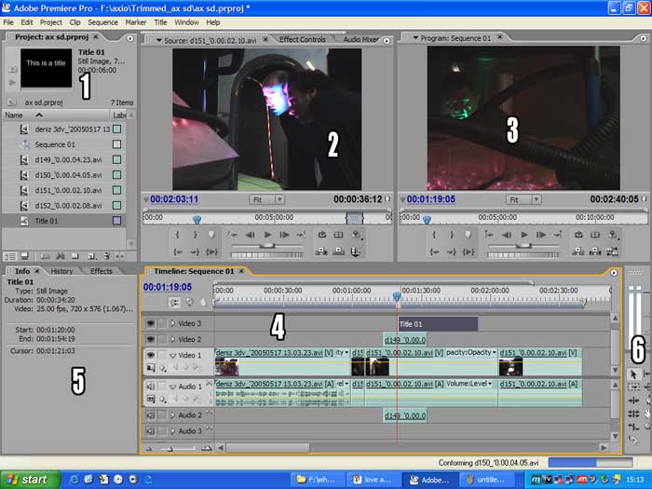The height and width of the screenshot is (489, 652).
Task: Switch to the History tab
Action: pyautogui.click(x=61, y=271)
